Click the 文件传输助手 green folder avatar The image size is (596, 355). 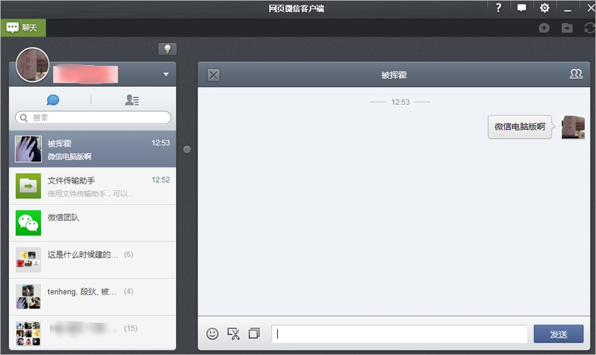coord(28,186)
